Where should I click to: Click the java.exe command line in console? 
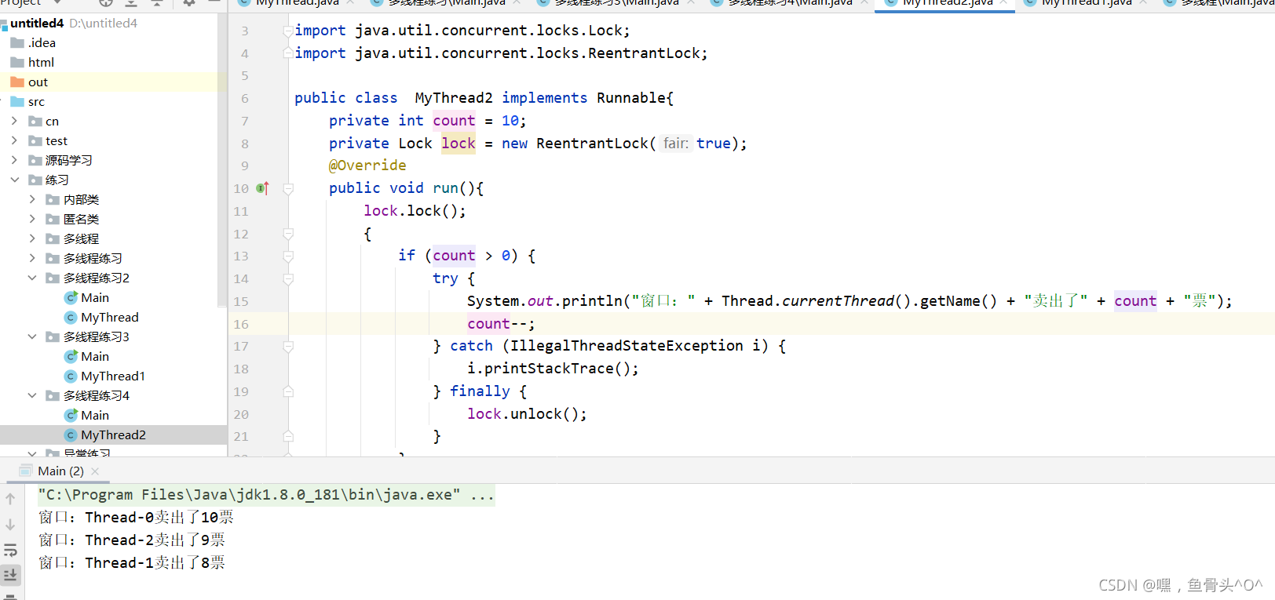(x=266, y=495)
